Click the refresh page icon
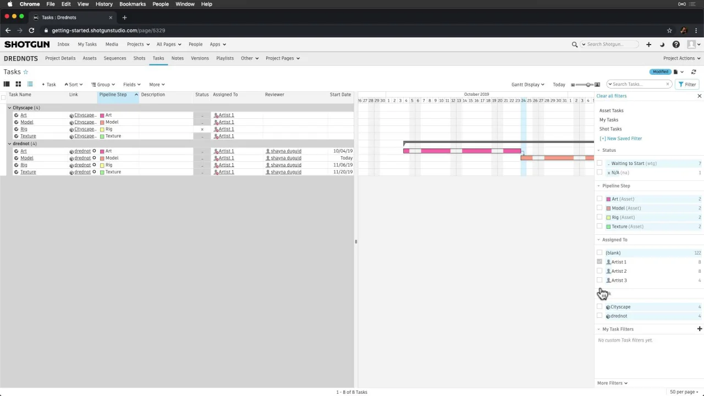Screen dimensions: 704x396 694,72
